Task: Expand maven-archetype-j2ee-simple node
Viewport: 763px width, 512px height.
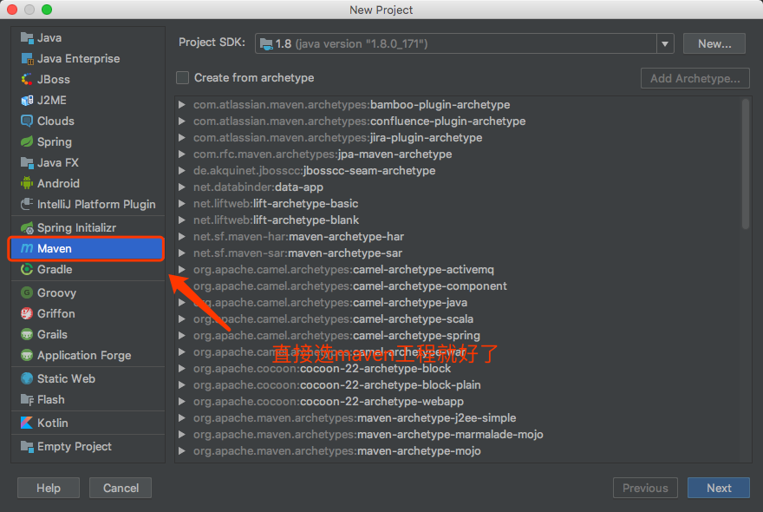Action: [181, 418]
